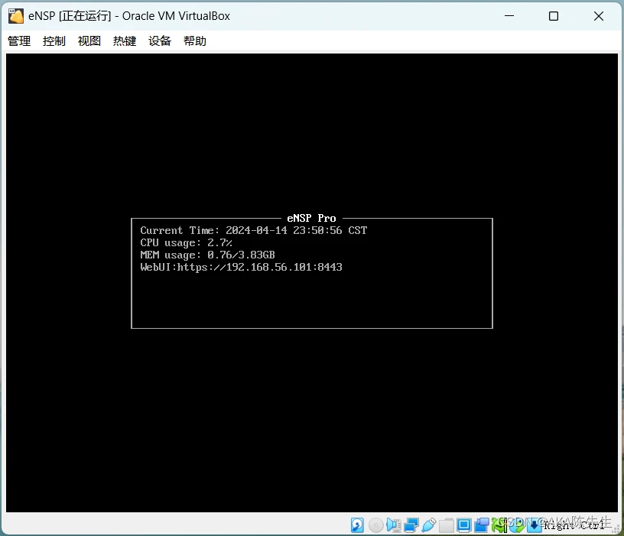Click the audio status icon
624x536 pixels.
(x=394, y=525)
